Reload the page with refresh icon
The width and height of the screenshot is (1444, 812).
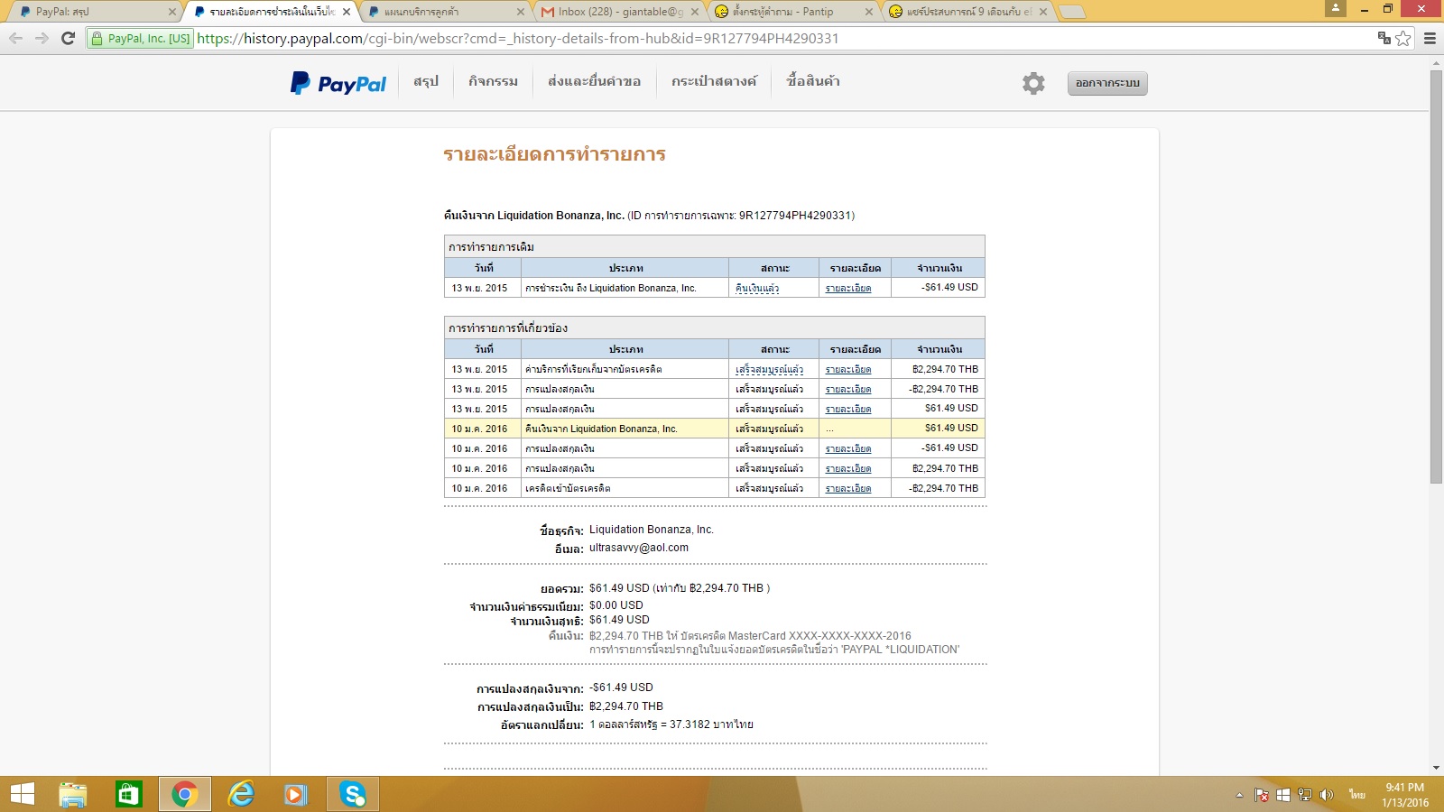click(x=68, y=38)
